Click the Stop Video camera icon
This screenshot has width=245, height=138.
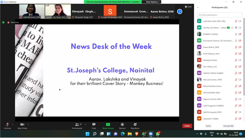pos(22,124)
